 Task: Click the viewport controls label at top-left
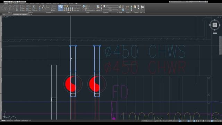(8, 17)
